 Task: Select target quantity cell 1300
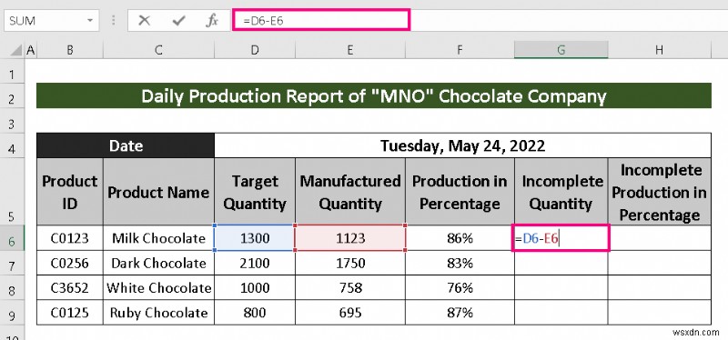tap(255, 238)
